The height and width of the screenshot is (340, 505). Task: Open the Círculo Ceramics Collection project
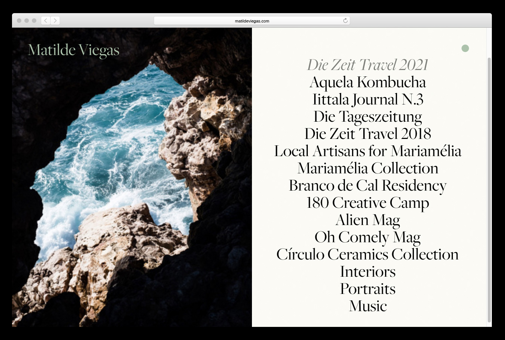pos(368,254)
